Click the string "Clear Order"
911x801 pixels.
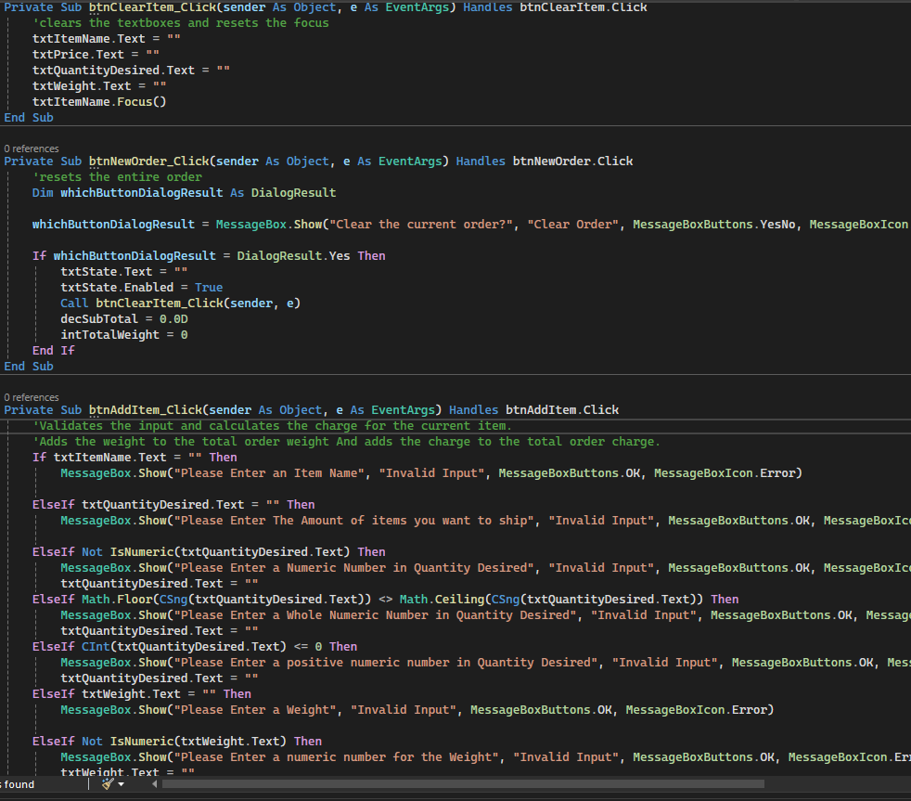[573, 225]
